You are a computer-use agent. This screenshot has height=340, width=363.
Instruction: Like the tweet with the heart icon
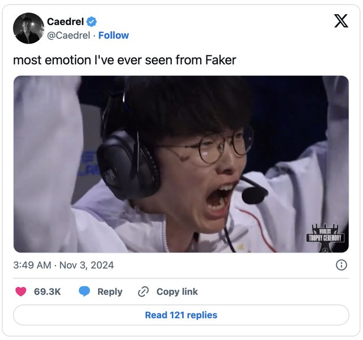21,291
